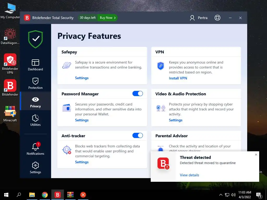Show hidden system tray icons
This screenshot has height=200, width=267.
[221, 195]
